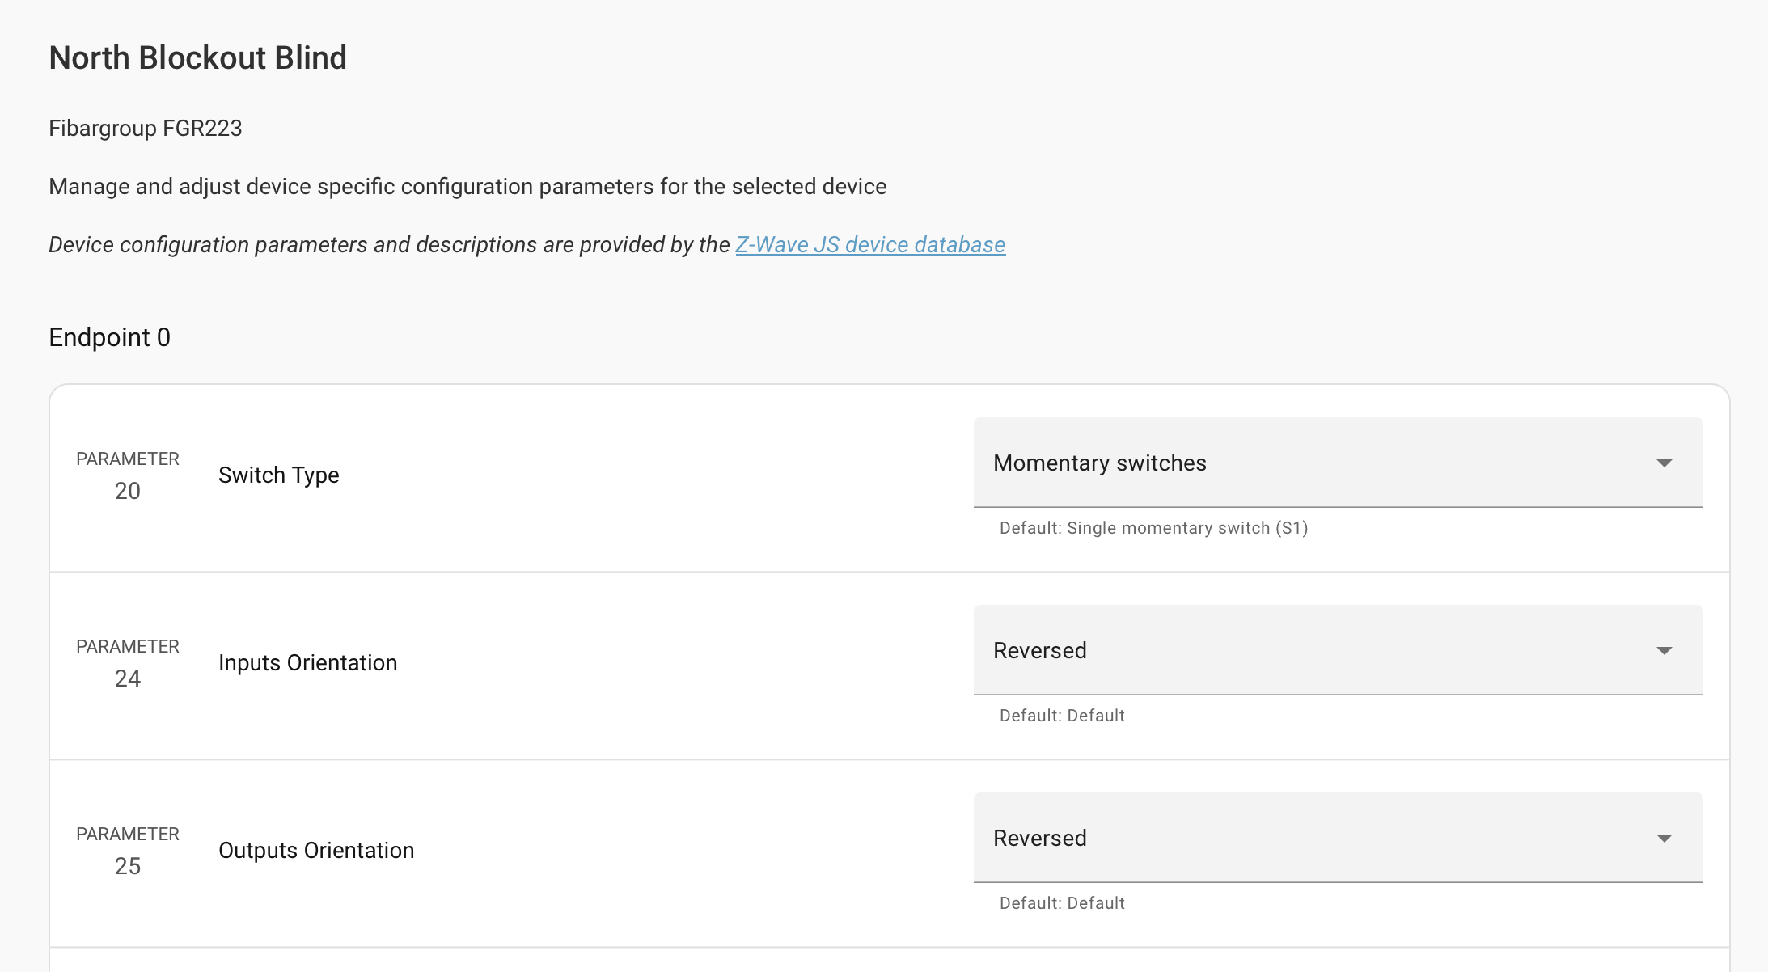Click the default hint under Outputs Orientation
Viewport: 1768px width, 972px height.
point(1062,903)
